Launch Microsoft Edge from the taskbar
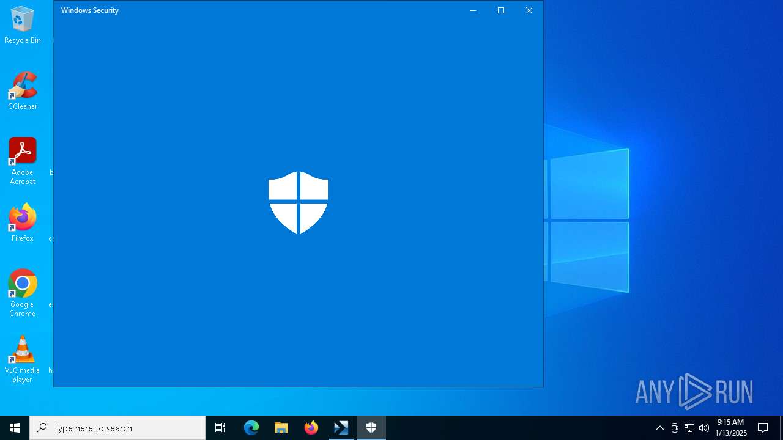The width and height of the screenshot is (783, 440). [x=251, y=428]
